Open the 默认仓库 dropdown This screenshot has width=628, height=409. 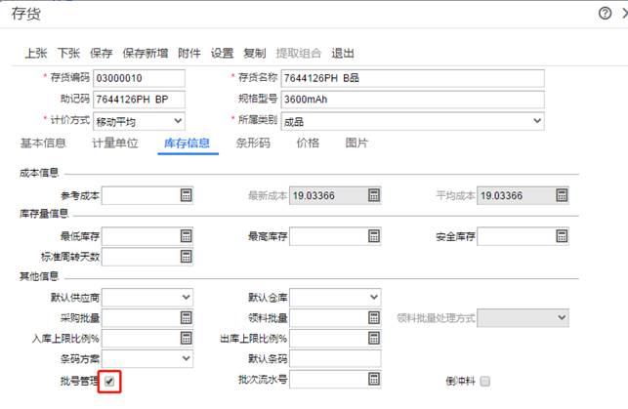373,297
